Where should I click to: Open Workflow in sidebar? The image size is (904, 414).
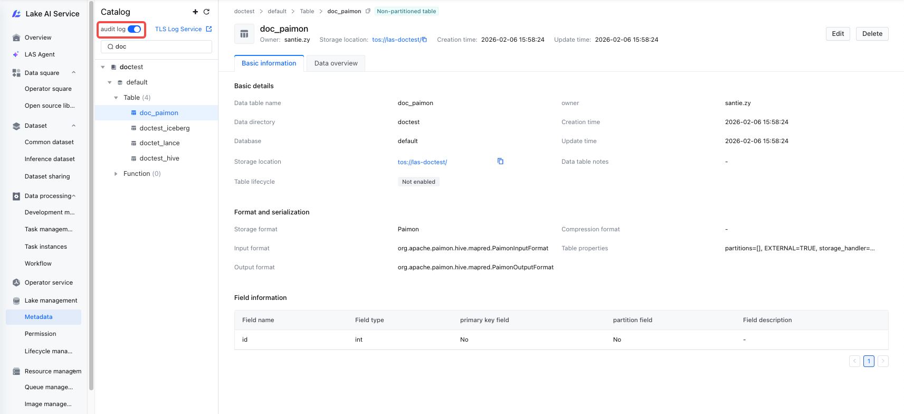click(x=38, y=264)
